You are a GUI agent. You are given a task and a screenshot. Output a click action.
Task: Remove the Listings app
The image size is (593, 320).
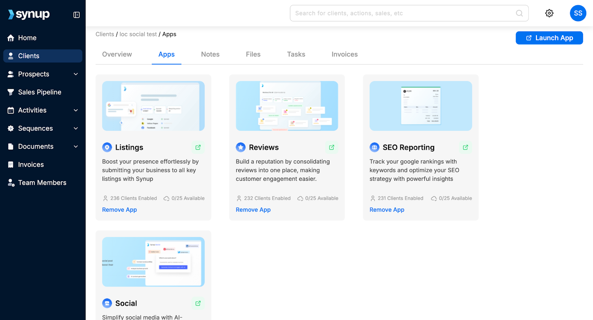(x=119, y=210)
